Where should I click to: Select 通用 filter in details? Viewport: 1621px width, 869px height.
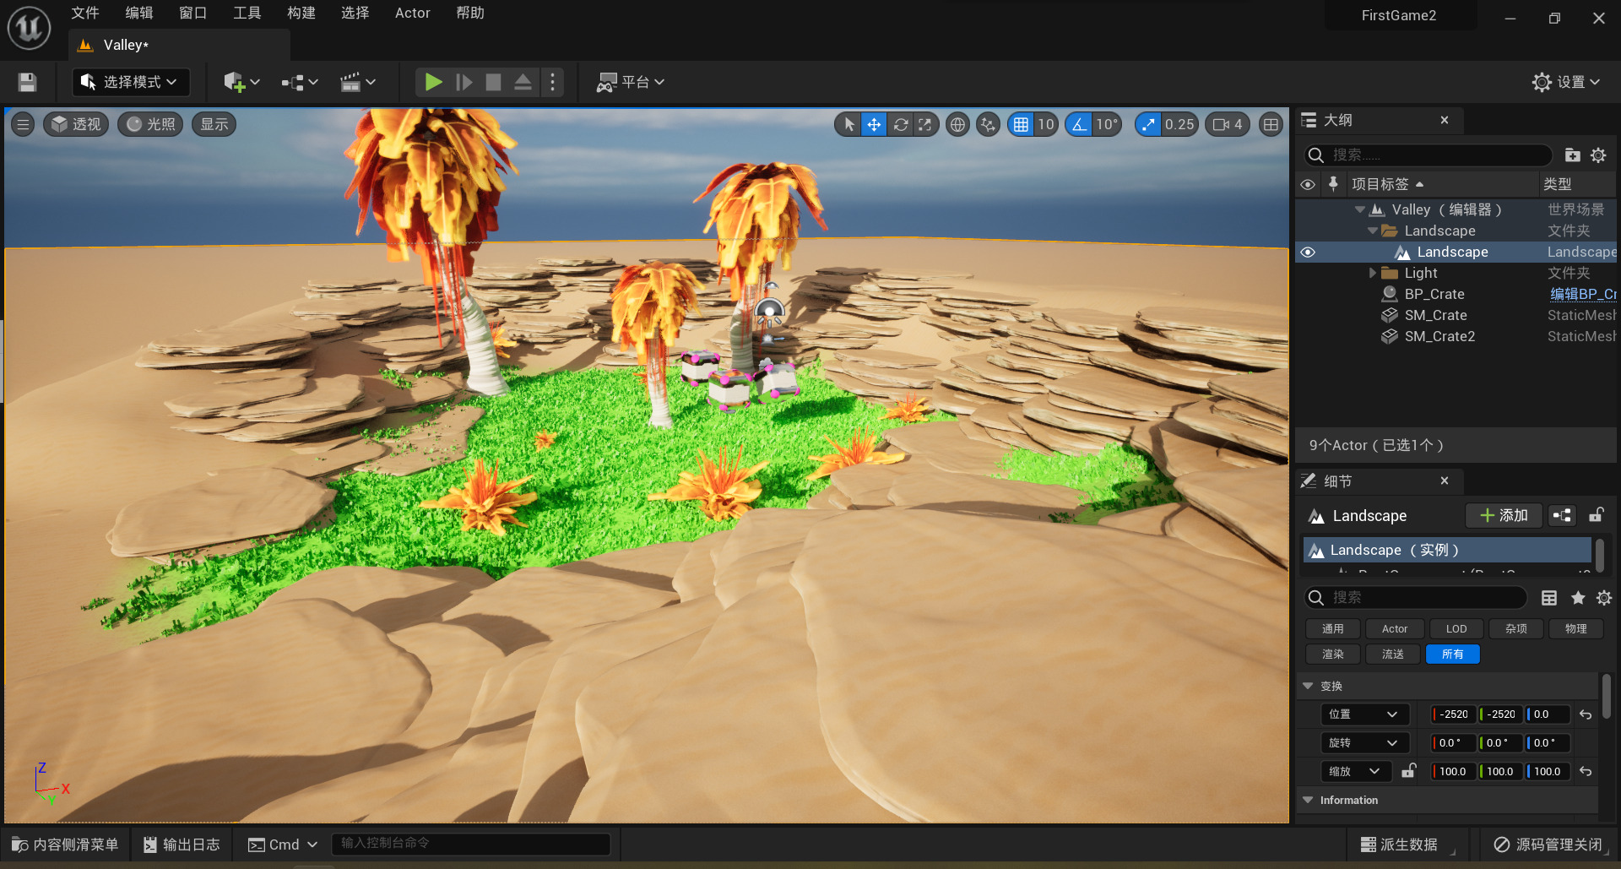tap(1333, 629)
